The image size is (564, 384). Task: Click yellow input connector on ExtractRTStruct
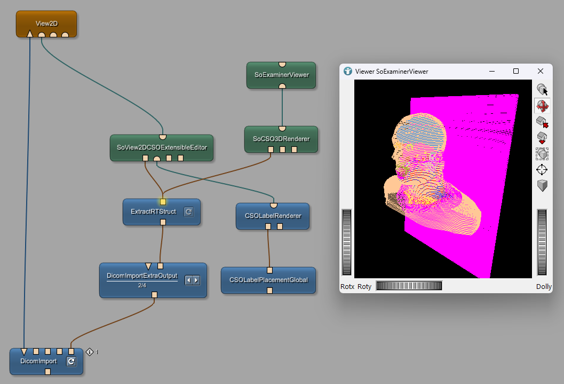(x=163, y=202)
